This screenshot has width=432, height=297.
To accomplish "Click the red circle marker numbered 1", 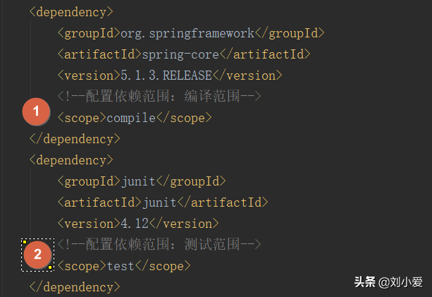I will [36, 111].
